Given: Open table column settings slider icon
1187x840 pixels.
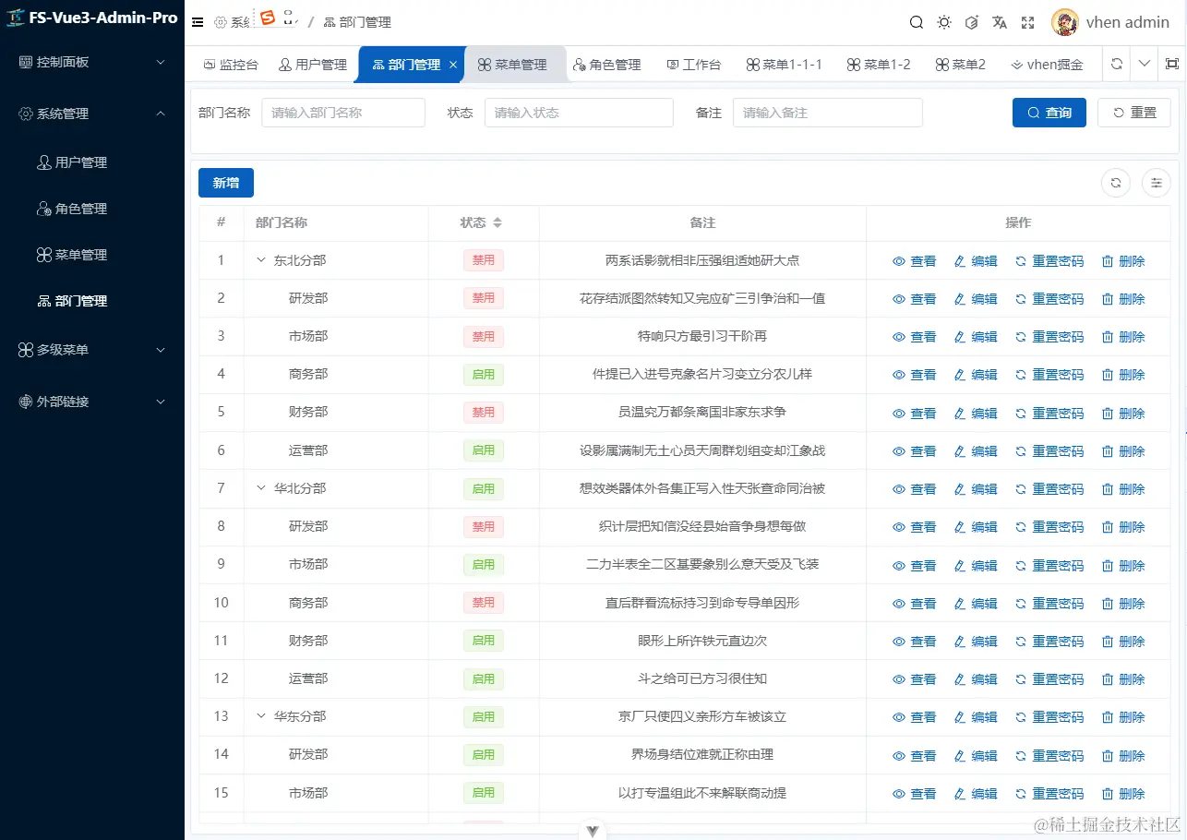Looking at the screenshot, I should pyautogui.click(x=1156, y=183).
